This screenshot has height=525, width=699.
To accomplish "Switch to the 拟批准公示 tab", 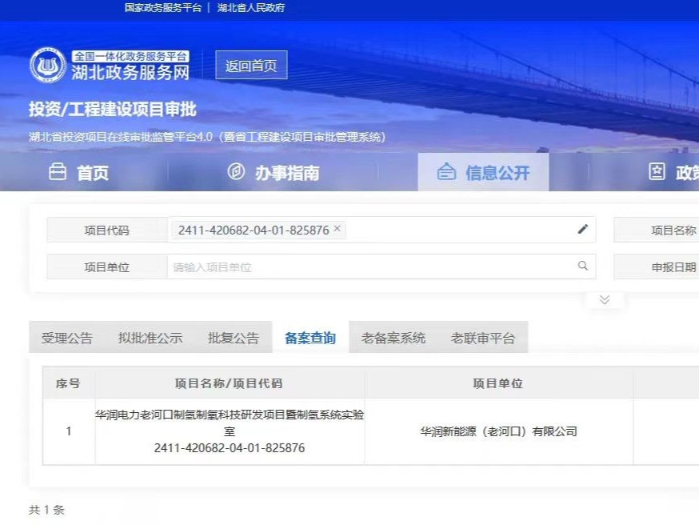I will tap(150, 338).
